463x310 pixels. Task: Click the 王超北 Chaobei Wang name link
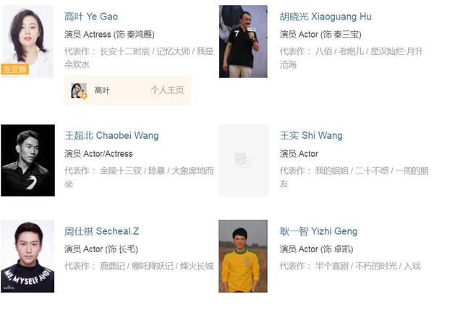click(111, 135)
